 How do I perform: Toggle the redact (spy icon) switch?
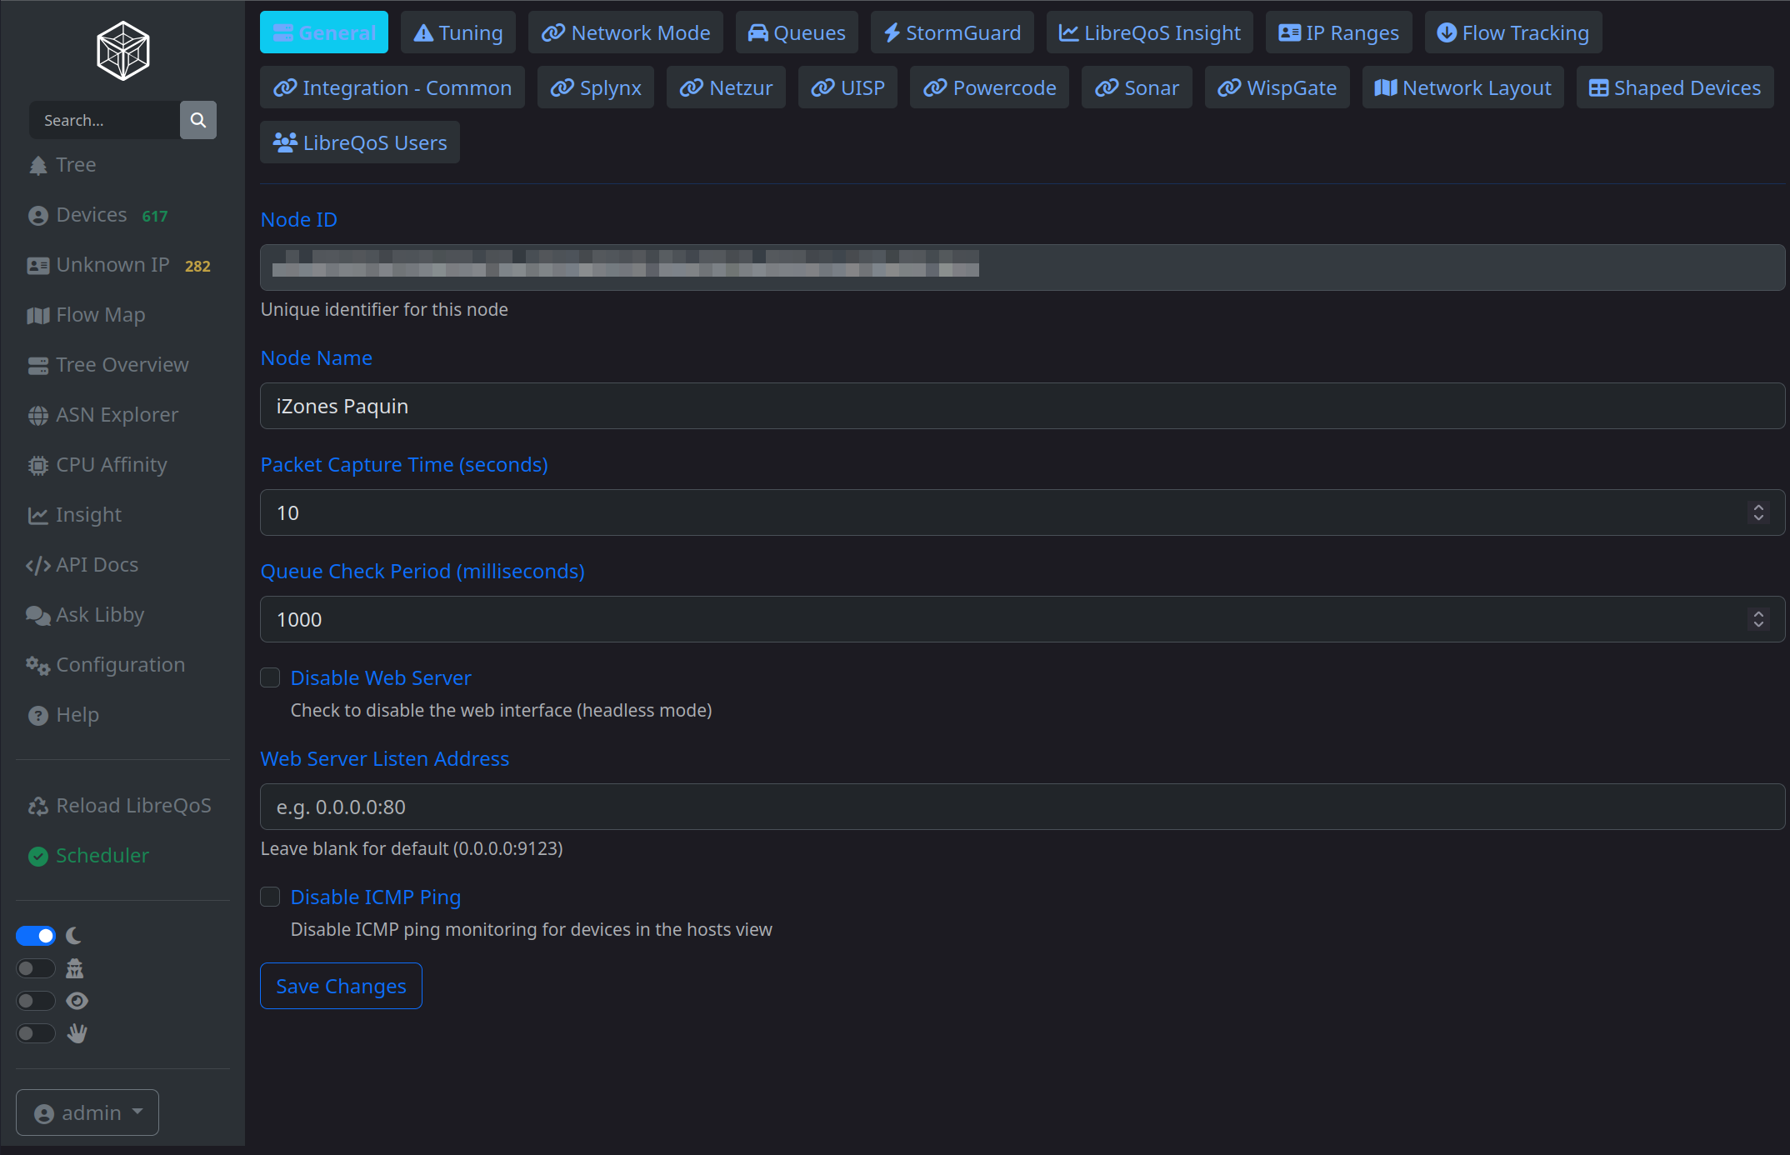[36, 968]
